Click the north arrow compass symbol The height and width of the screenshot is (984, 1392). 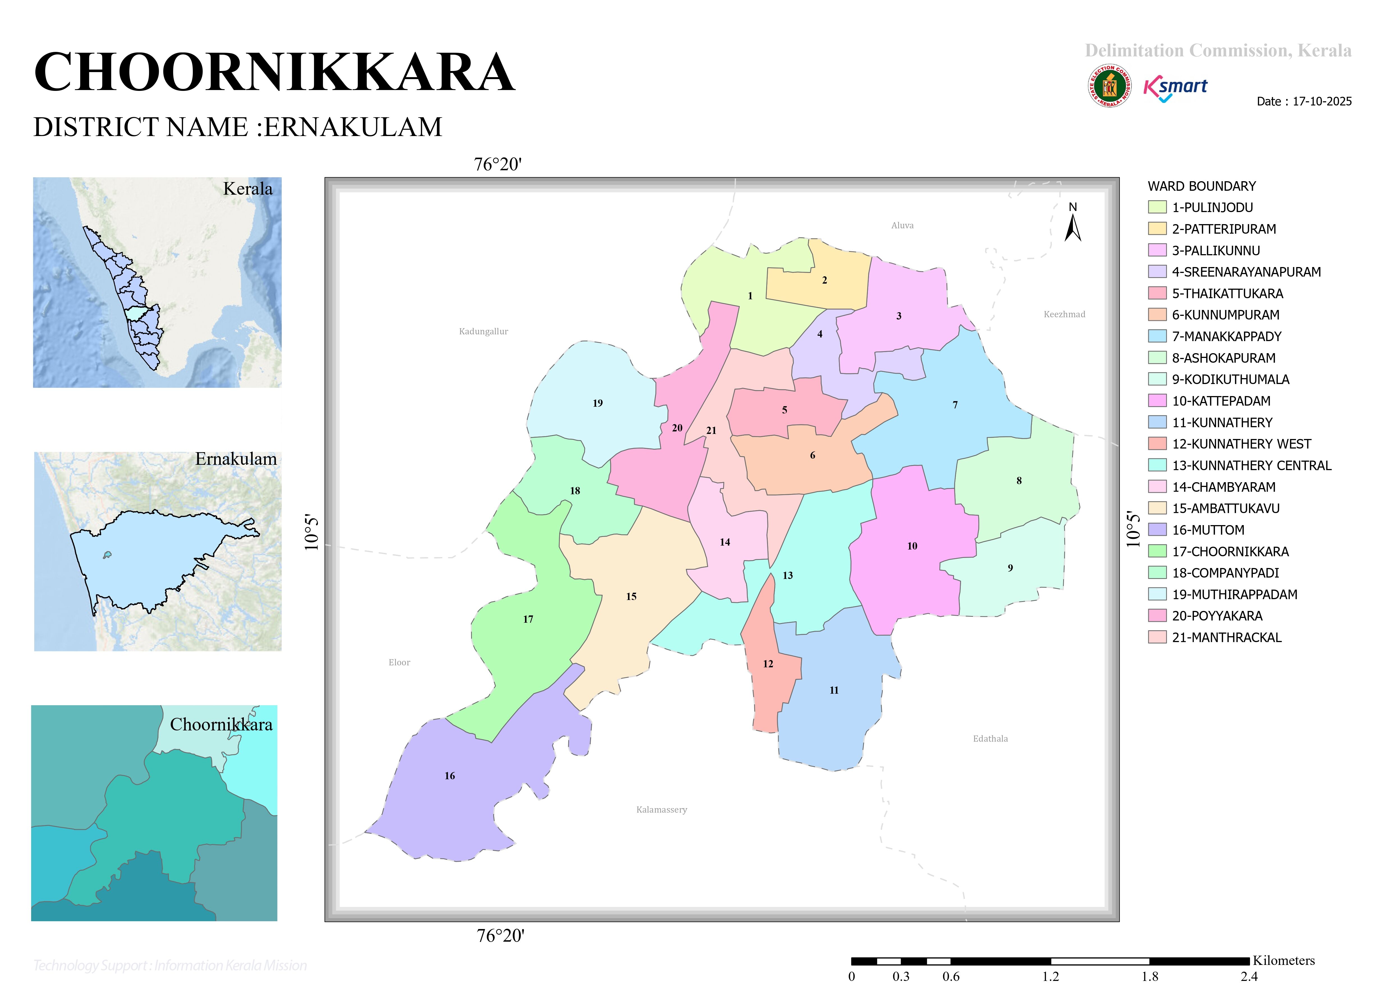click(1072, 222)
